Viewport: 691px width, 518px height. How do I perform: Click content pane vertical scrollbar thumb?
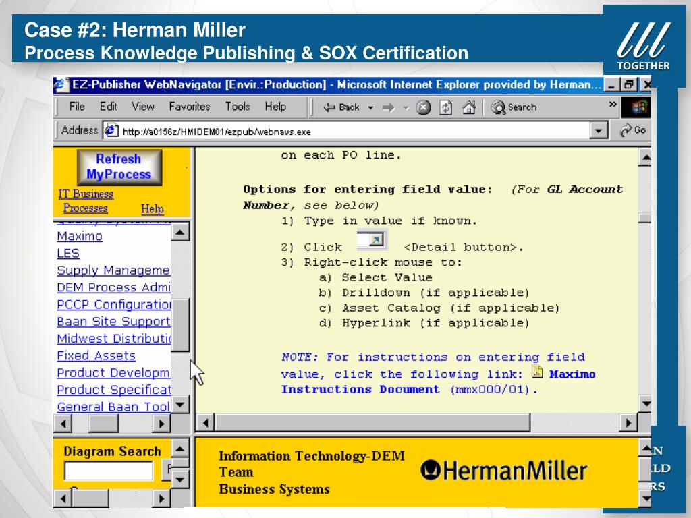point(644,218)
